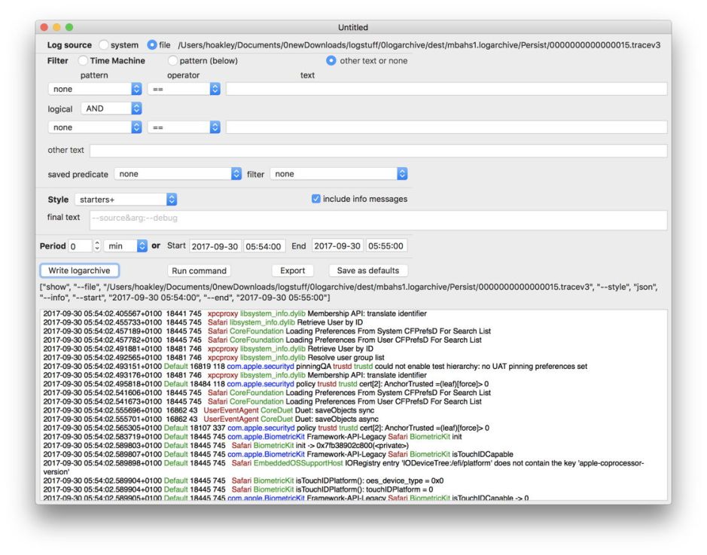Open the first operator == dropdown
This screenshot has height=555, width=707.
184,89
